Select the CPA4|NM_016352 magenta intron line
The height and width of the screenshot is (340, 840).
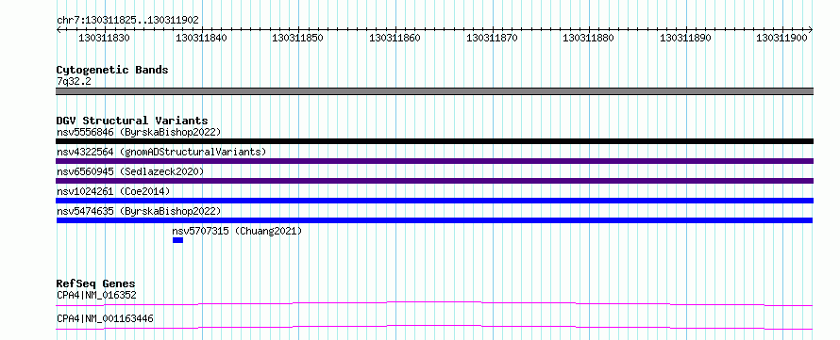pyautogui.click(x=434, y=303)
